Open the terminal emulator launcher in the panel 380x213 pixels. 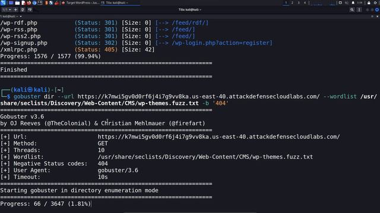coord(40,3)
